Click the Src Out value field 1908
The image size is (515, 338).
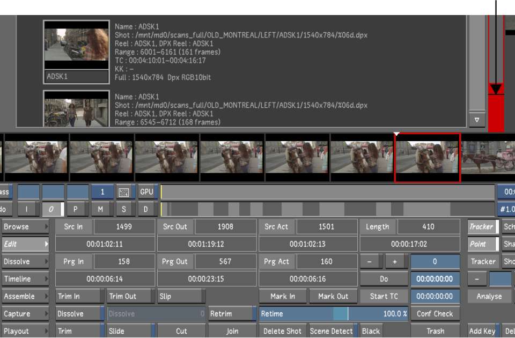[225, 226]
